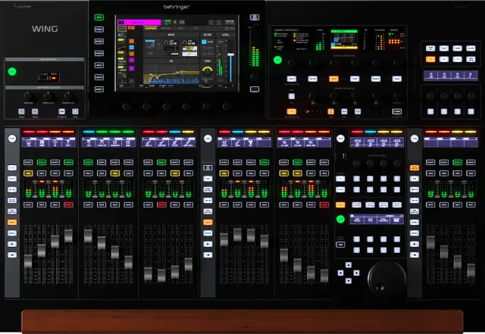The width and height of the screenshot is (485, 334).
Task: Tap the blue square icon in the touchscreen's left strip
Action: tap(131, 48)
